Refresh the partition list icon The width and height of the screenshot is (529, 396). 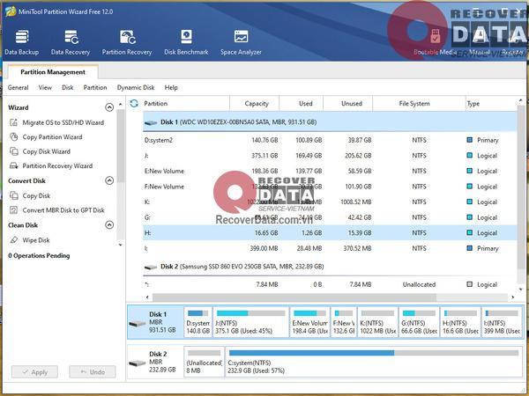pos(134,103)
